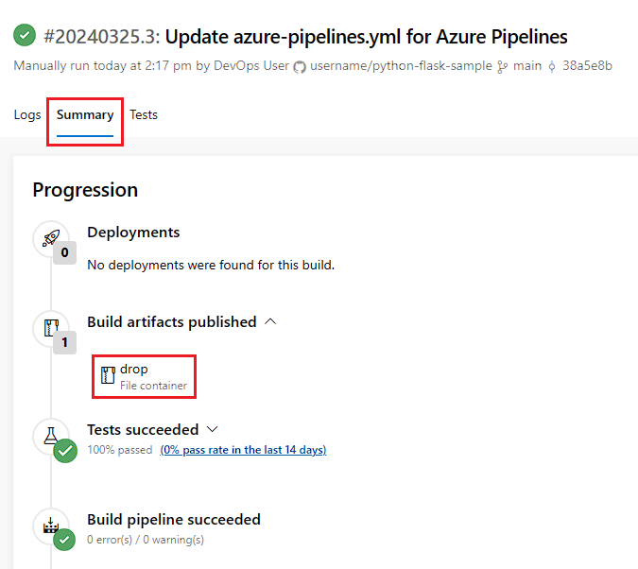Click the commit icon beside 38a5e8b
Viewport: 638px width, 569px height.
pyautogui.click(x=552, y=66)
